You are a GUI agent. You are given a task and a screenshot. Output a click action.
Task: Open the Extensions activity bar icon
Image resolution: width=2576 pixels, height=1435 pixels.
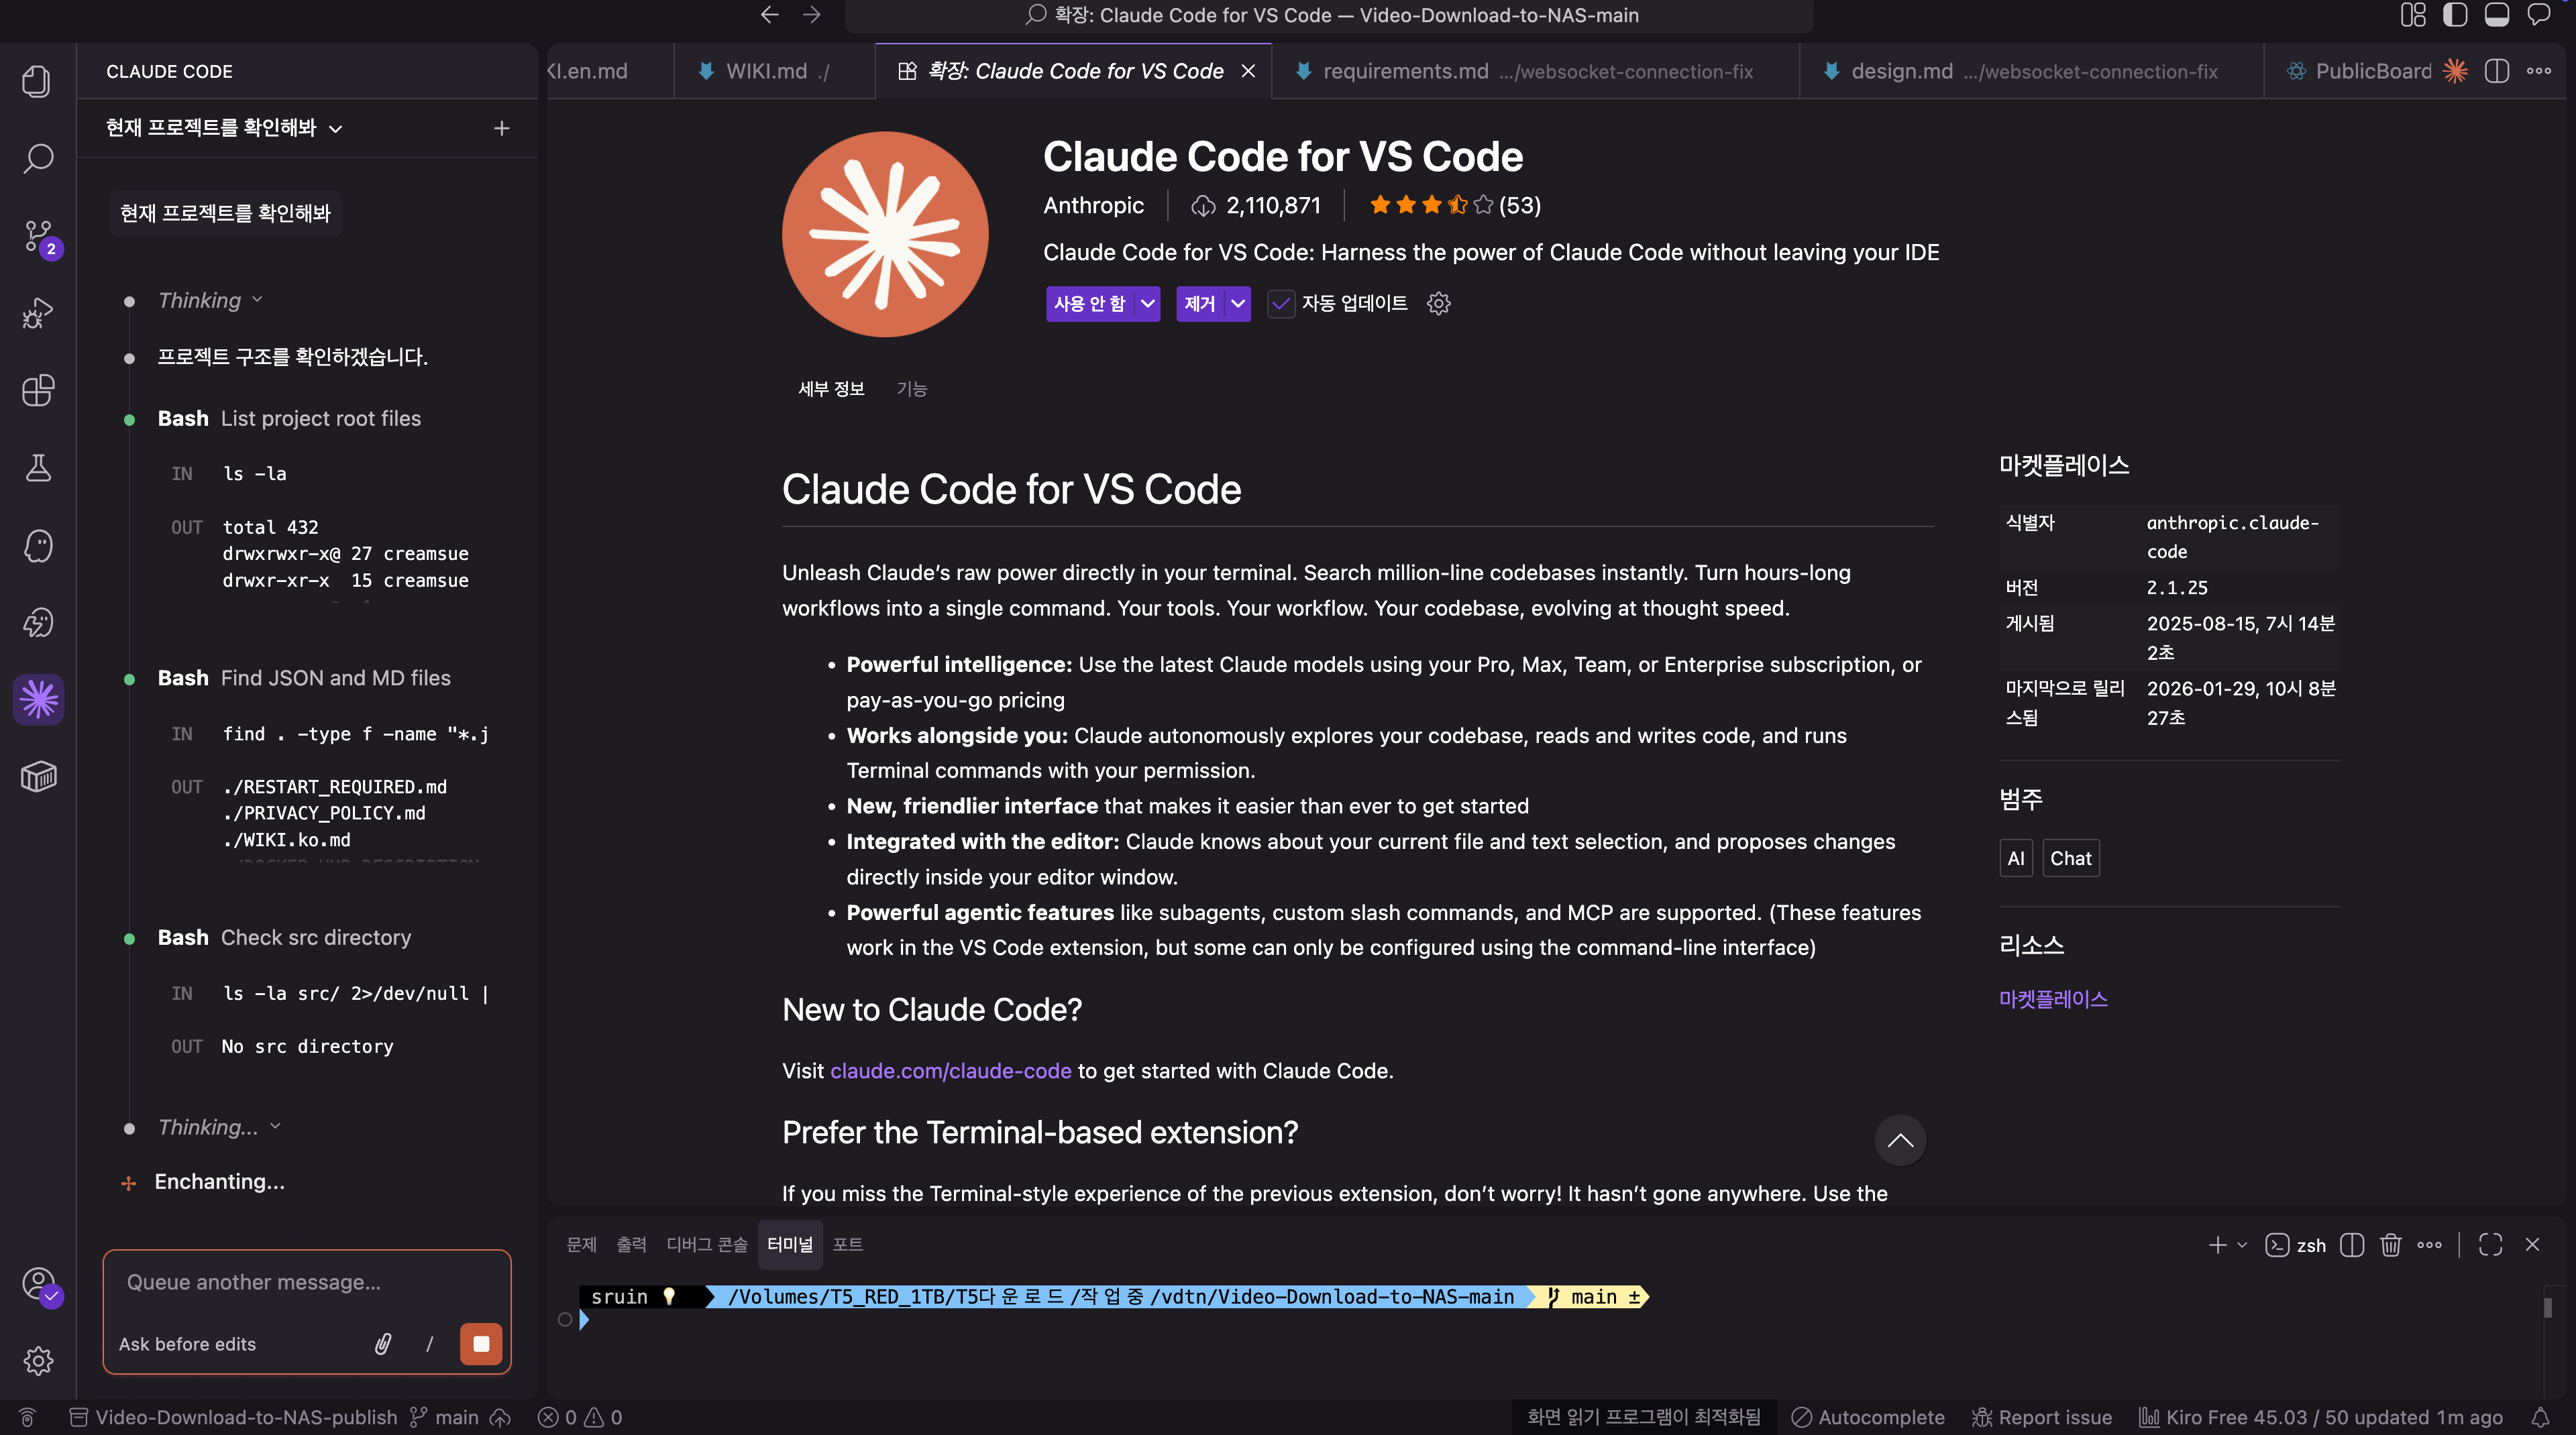[x=38, y=391]
